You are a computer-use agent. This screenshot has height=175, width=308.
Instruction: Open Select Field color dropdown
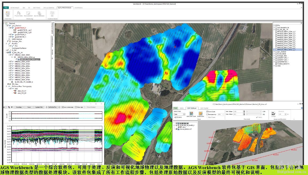(184, 114)
